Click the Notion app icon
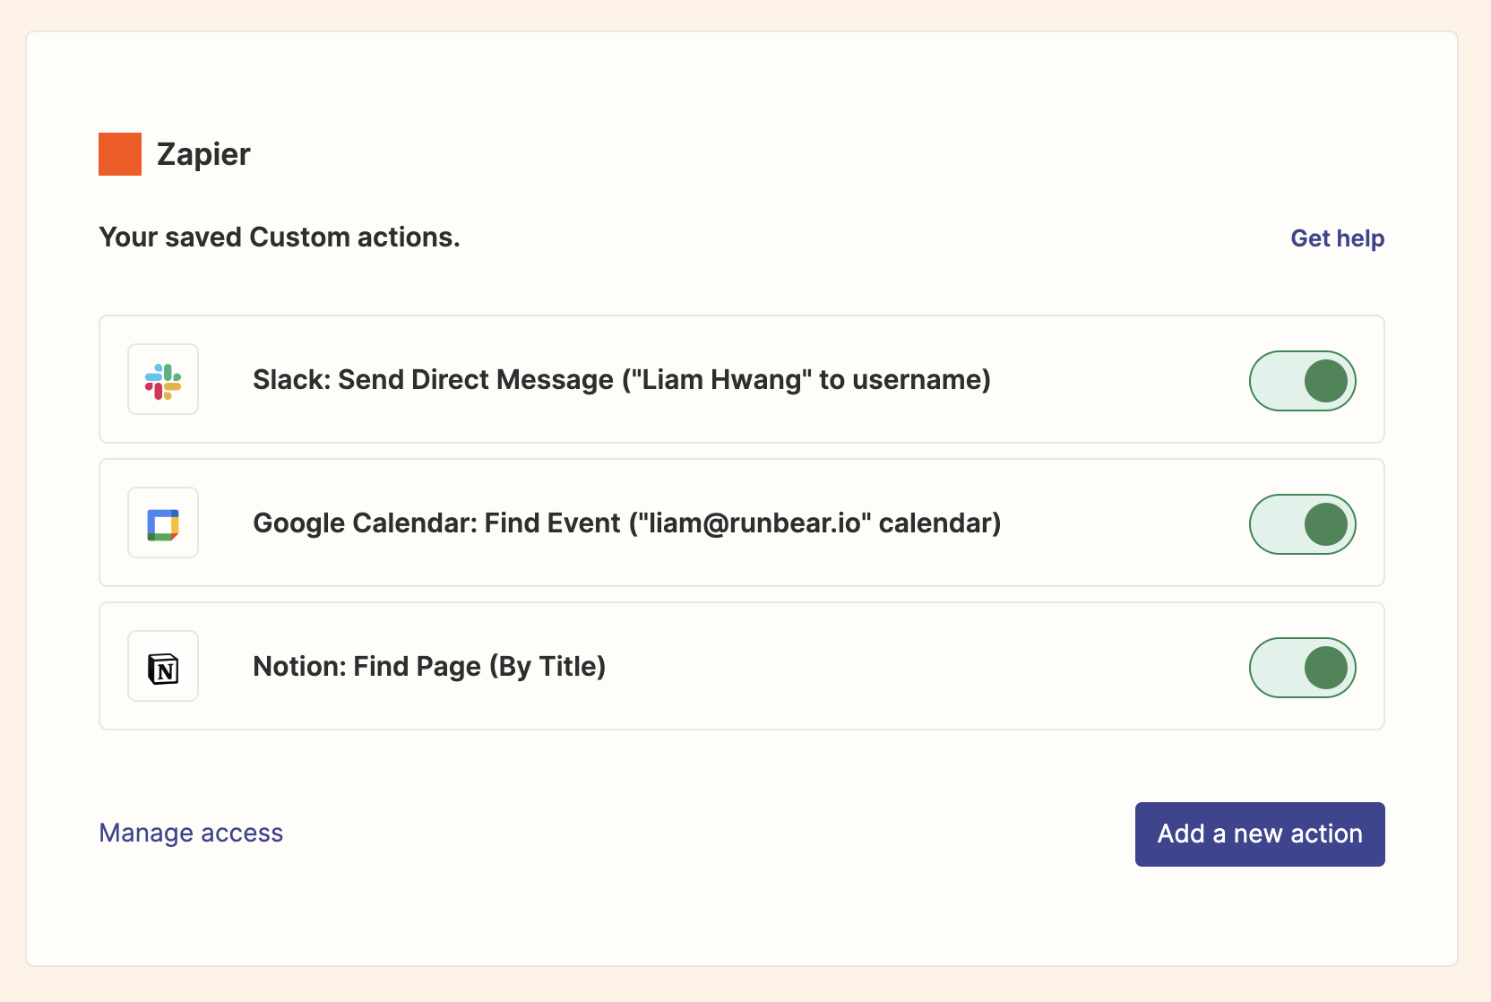 (x=163, y=666)
